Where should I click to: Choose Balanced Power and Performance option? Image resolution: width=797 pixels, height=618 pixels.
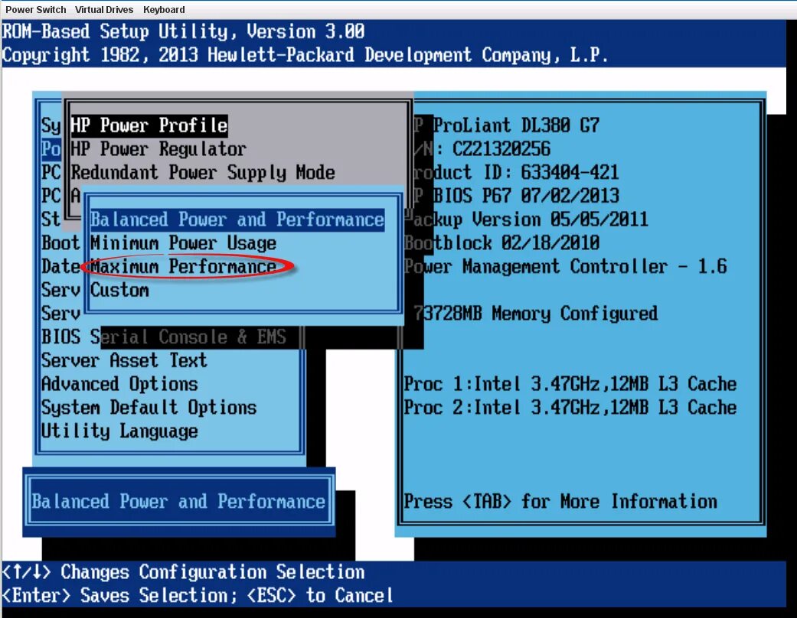pyautogui.click(x=237, y=220)
